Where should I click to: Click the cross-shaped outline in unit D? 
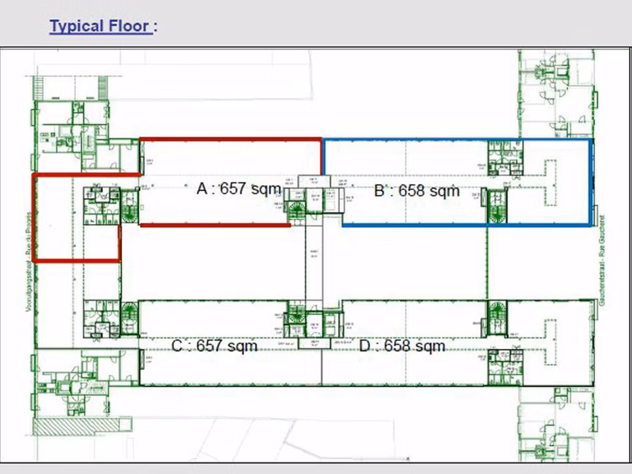click(x=551, y=341)
